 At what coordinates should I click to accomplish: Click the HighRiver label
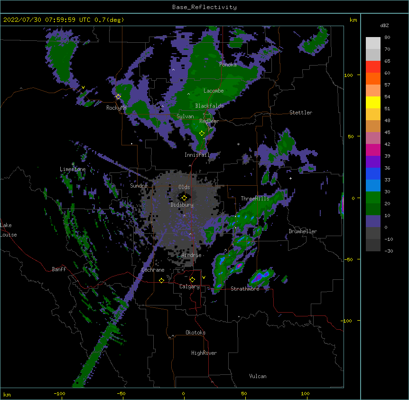coord(204,353)
